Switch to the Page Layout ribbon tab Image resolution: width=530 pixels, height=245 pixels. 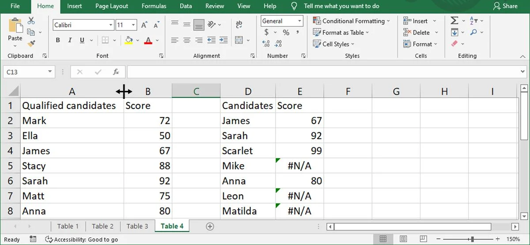[x=112, y=6]
